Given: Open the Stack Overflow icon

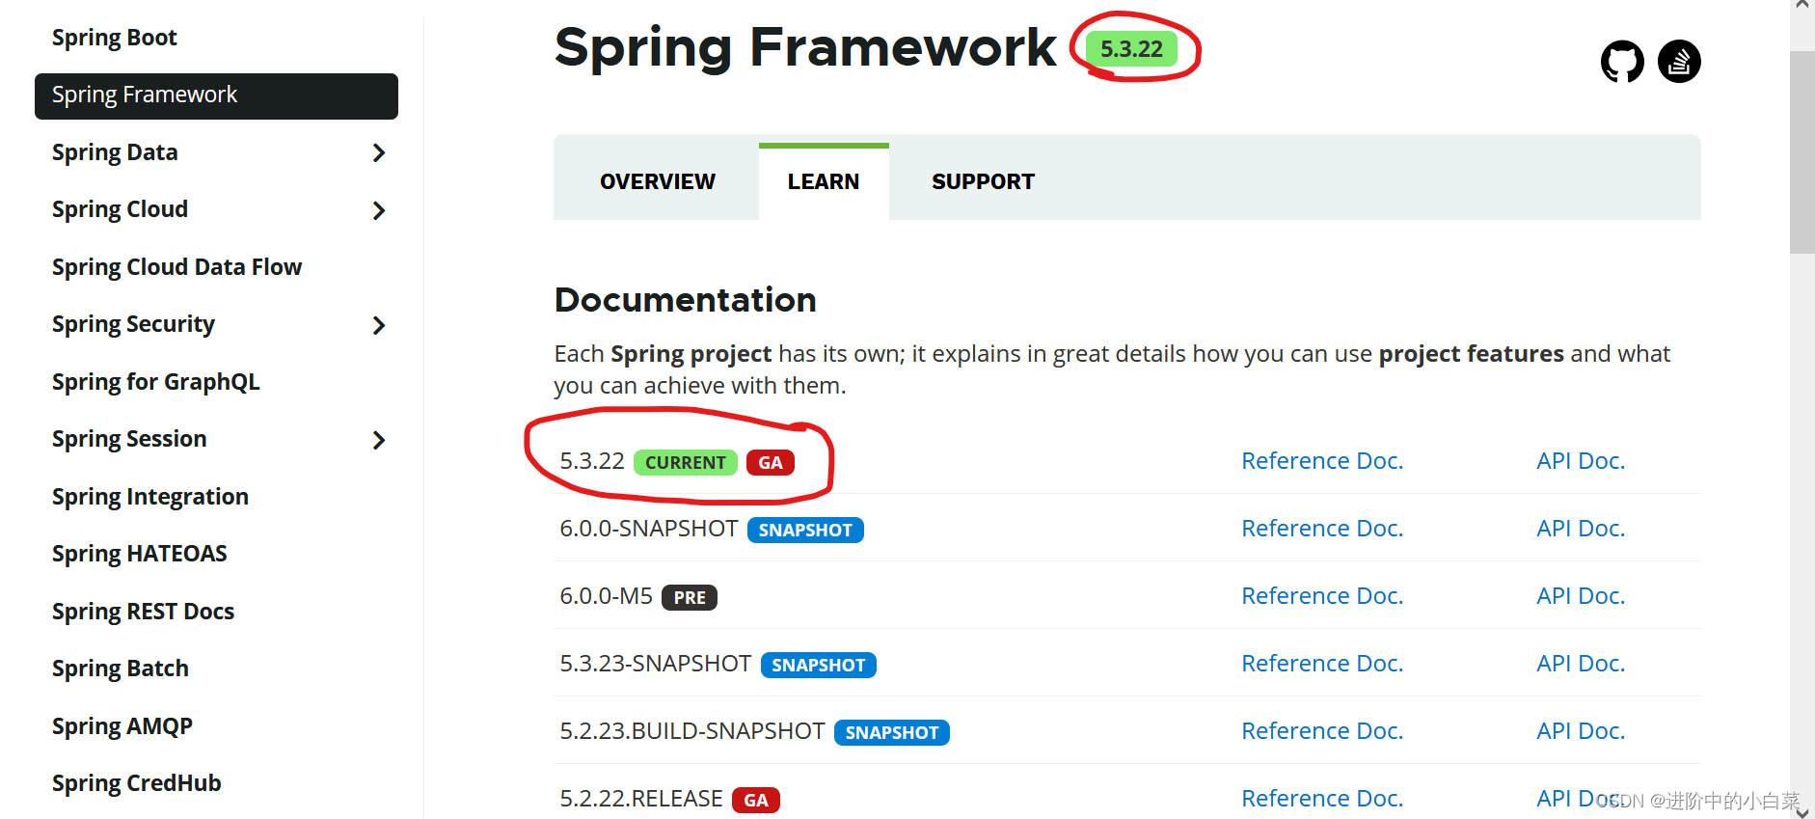Looking at the screenshot, I should [1679, 62].
